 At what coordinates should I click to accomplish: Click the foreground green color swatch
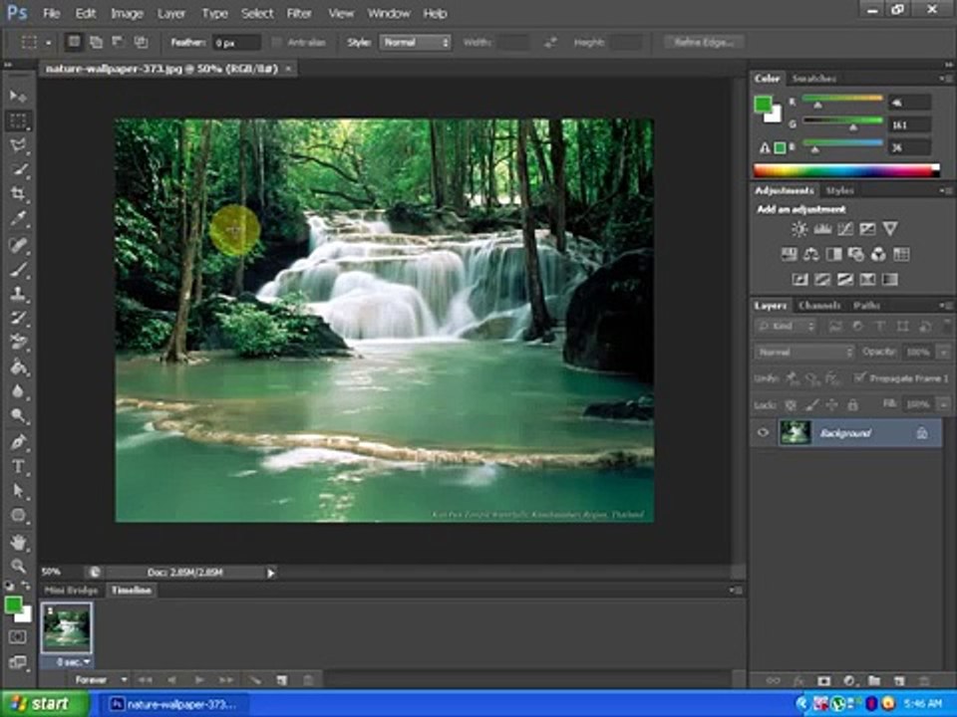(x=12, y=604)
